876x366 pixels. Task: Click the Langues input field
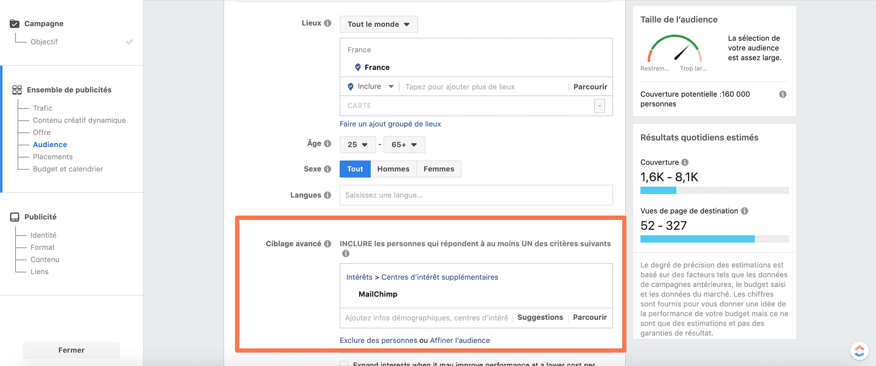[x=476, y=195]
